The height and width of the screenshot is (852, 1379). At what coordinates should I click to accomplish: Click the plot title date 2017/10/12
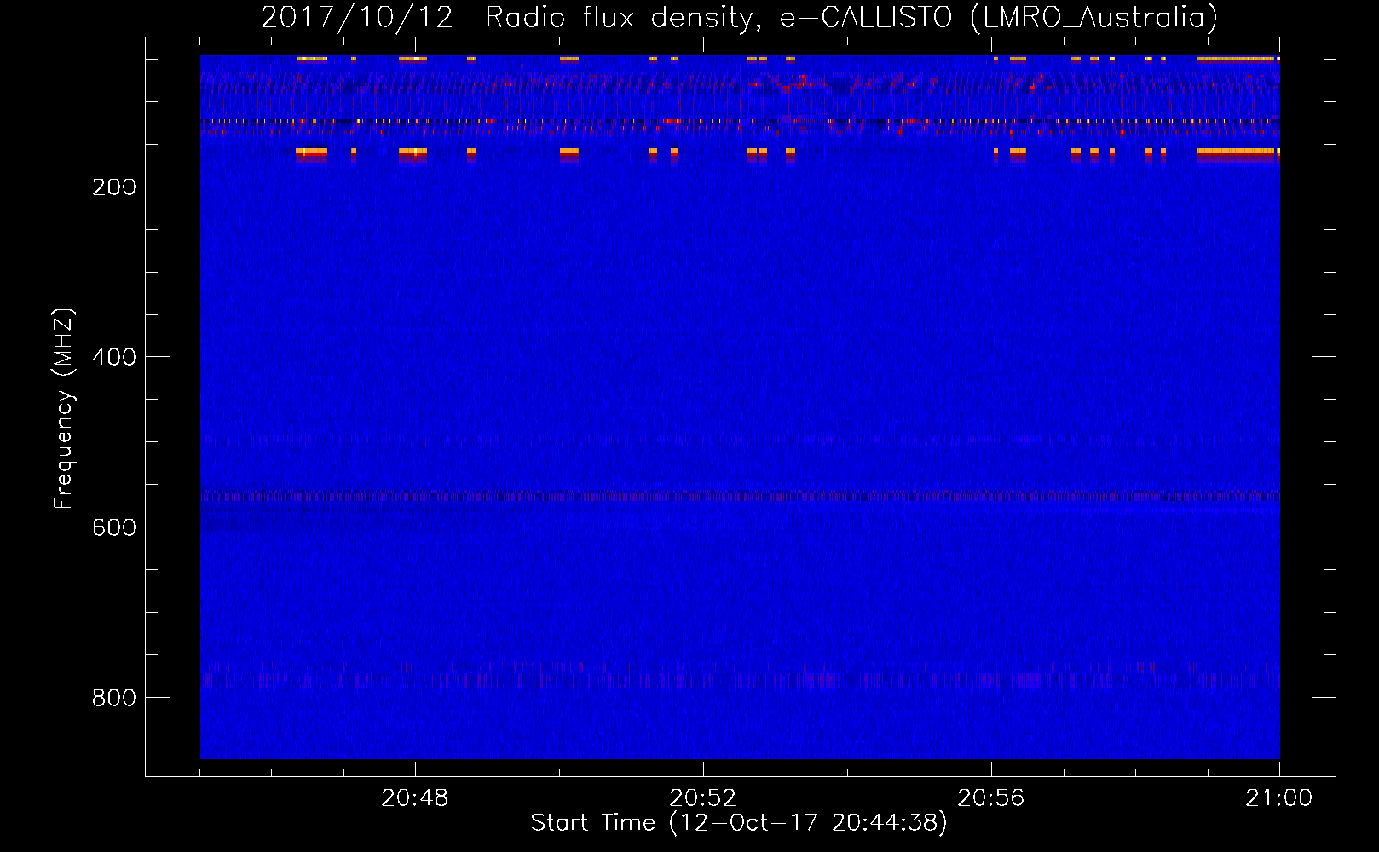click(357, 17)
